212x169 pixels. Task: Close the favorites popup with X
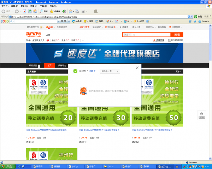click(x=137, y=68)
